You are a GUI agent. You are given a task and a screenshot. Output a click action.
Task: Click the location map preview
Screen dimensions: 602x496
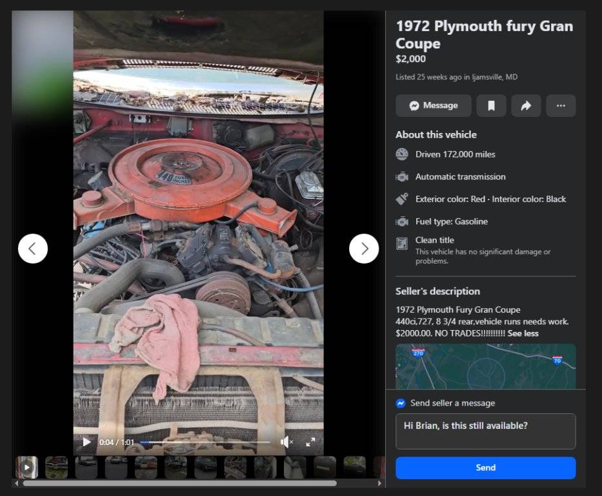click(485, 366)
